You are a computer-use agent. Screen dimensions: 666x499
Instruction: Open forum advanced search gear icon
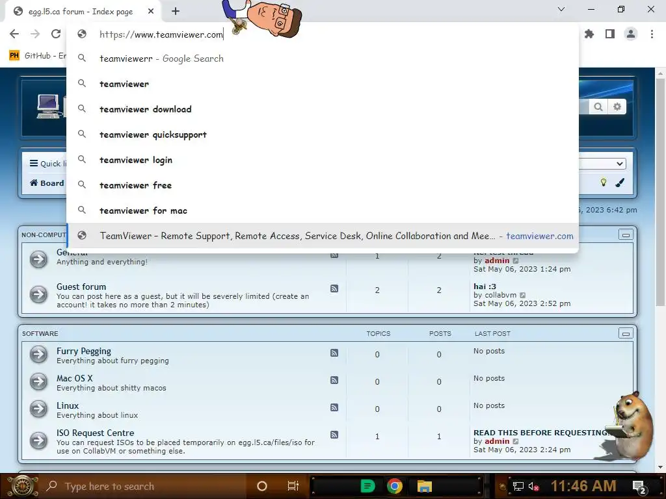617,107
